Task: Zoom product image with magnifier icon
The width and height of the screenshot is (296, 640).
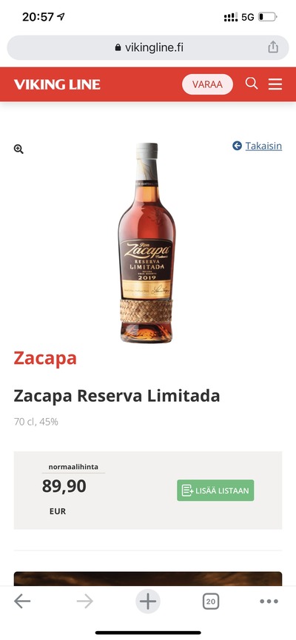Action: [18, 149]
